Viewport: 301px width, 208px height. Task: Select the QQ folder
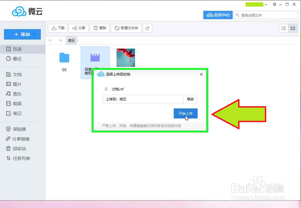[64, 58]
